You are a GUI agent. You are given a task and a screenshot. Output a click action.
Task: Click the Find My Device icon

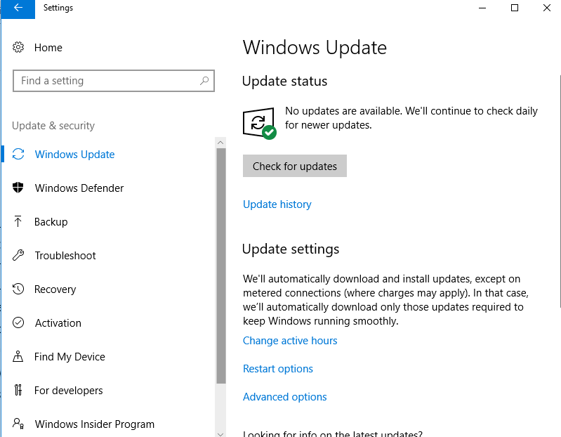18,356
